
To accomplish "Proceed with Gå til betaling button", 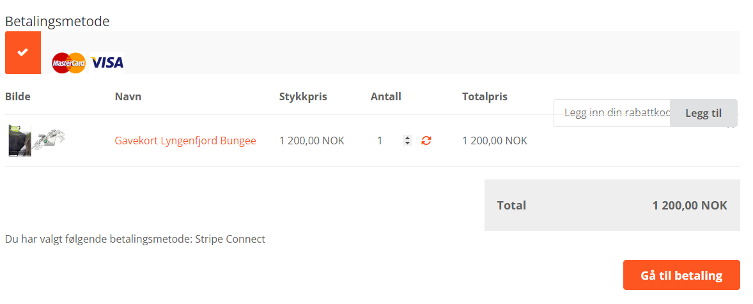I will point(681,275).
